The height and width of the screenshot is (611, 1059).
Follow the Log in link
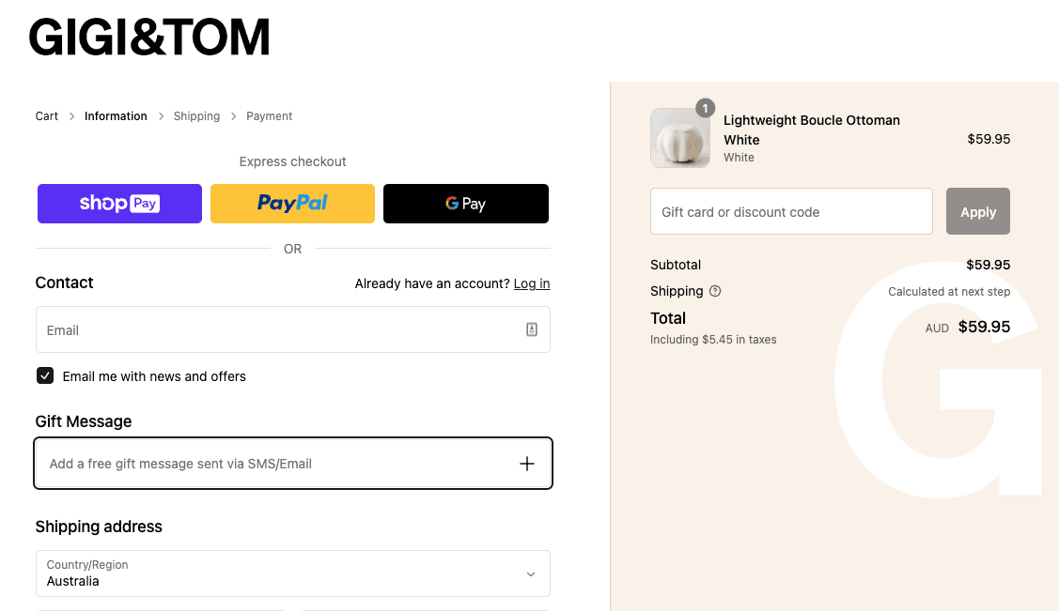[532, 284]
